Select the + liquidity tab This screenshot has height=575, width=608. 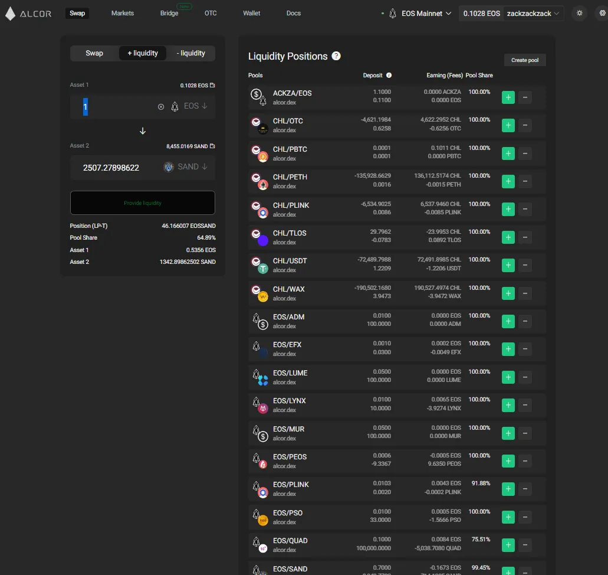pos(143,53)
